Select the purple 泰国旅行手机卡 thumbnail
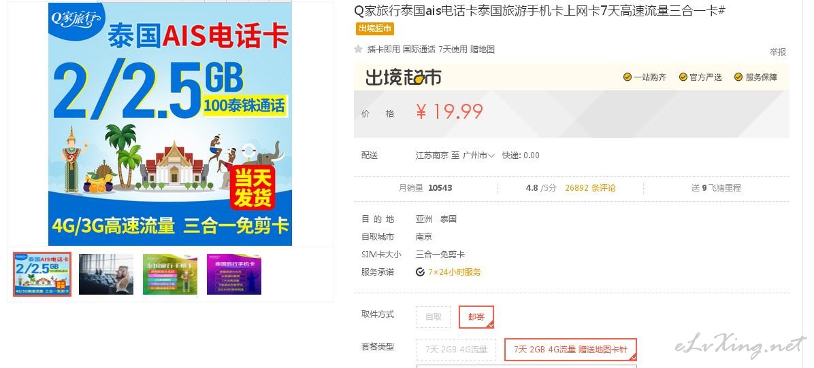The image size is (814, 368). point(233,274)
